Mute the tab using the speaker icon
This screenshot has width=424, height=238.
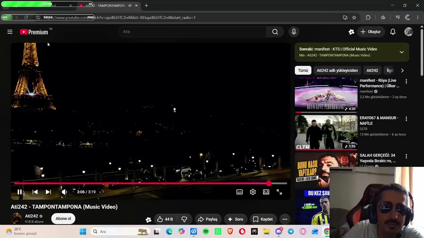[x=130, y=6]
